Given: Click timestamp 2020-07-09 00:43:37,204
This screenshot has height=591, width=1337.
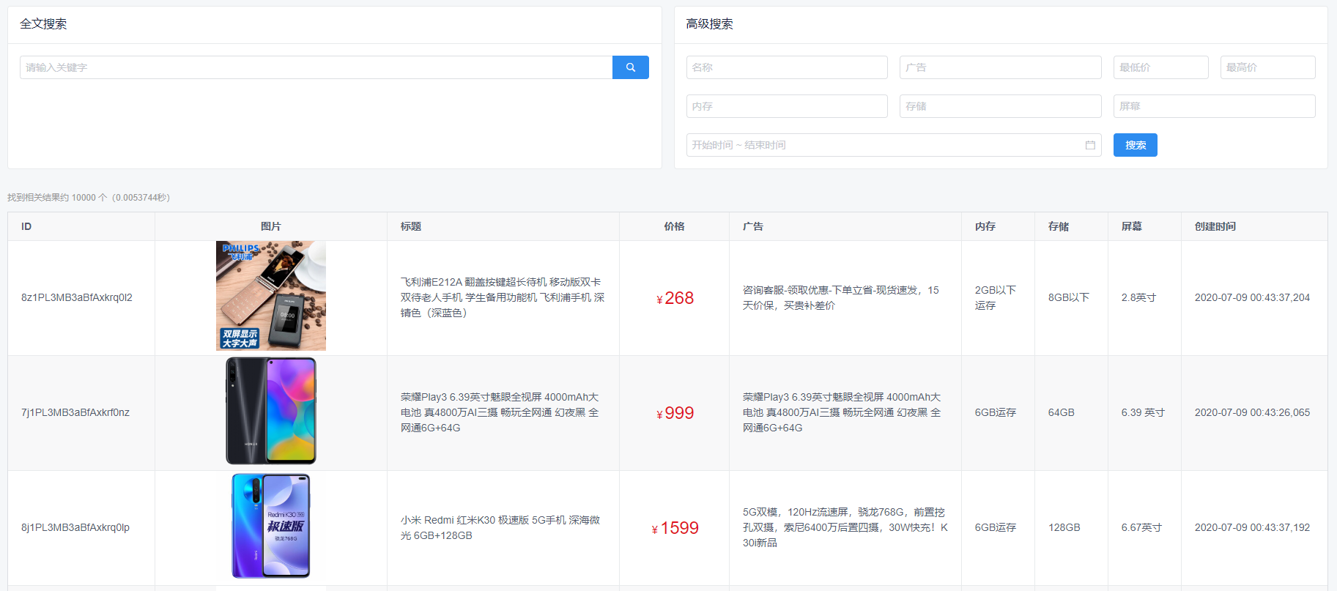Looking at the screenshot, I should (x=1253, y=297).
